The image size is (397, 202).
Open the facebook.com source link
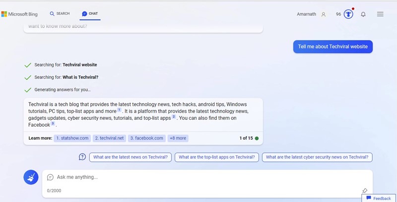146,138
